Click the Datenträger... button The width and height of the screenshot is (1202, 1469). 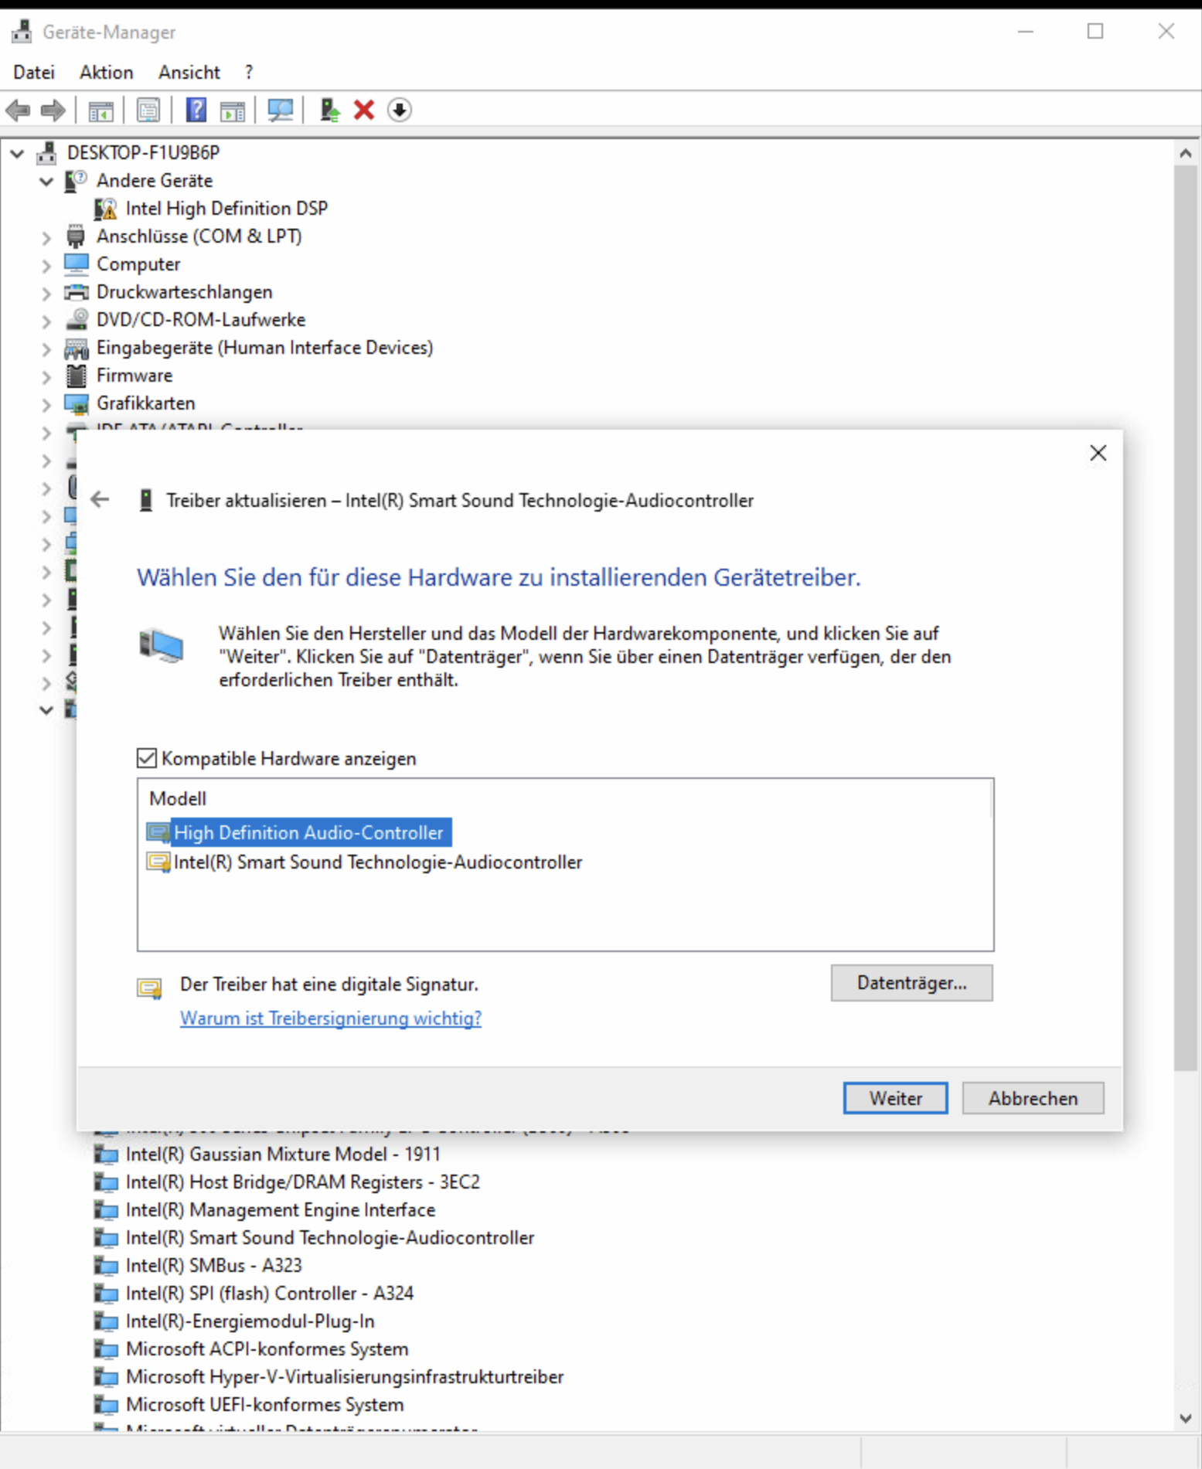click(912, 983)
